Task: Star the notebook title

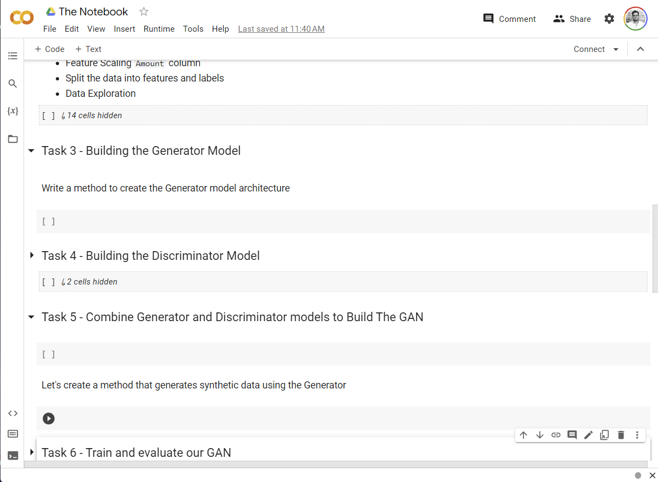Action: [144, 11]
